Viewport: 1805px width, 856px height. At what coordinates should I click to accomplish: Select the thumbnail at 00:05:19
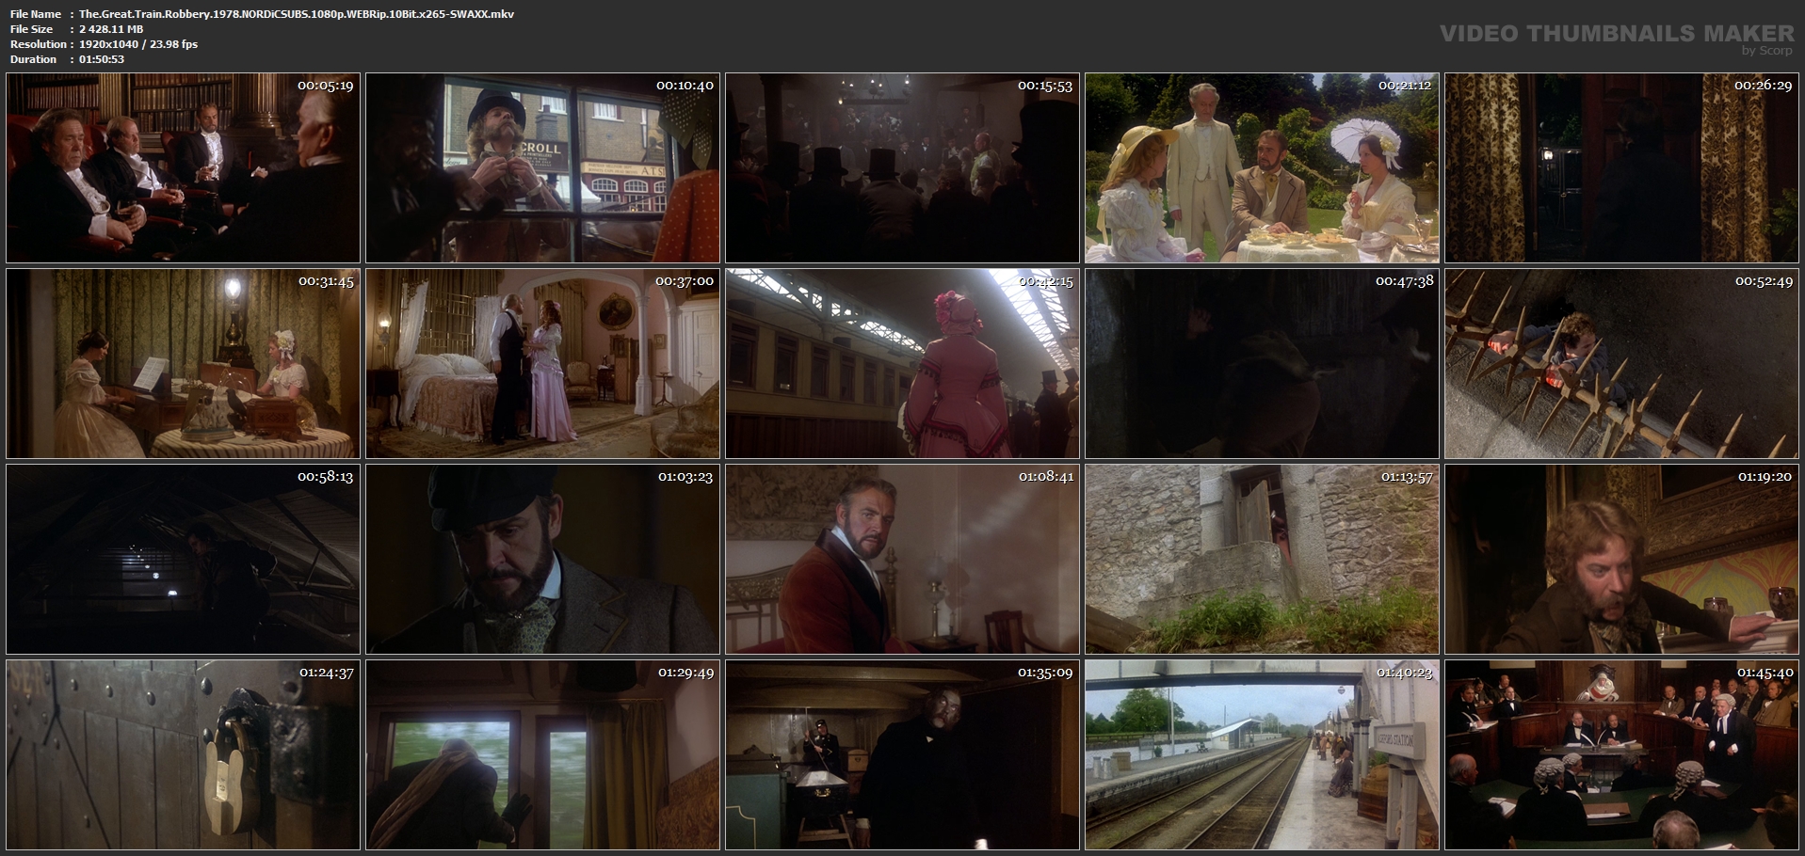tap(183, 167)
